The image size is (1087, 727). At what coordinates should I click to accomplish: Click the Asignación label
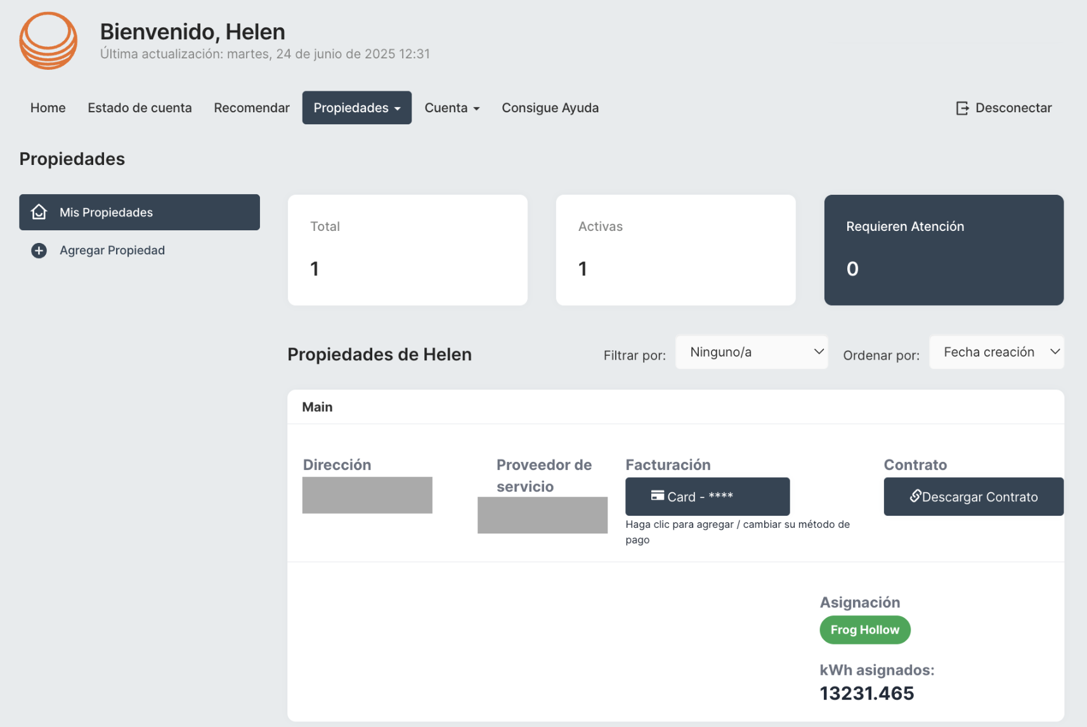860,602
